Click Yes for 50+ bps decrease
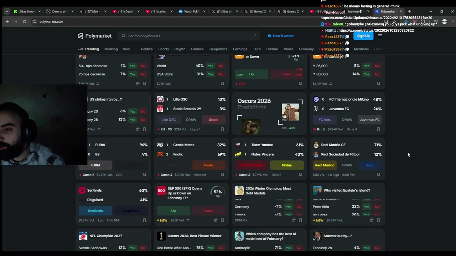 [133, 66]
